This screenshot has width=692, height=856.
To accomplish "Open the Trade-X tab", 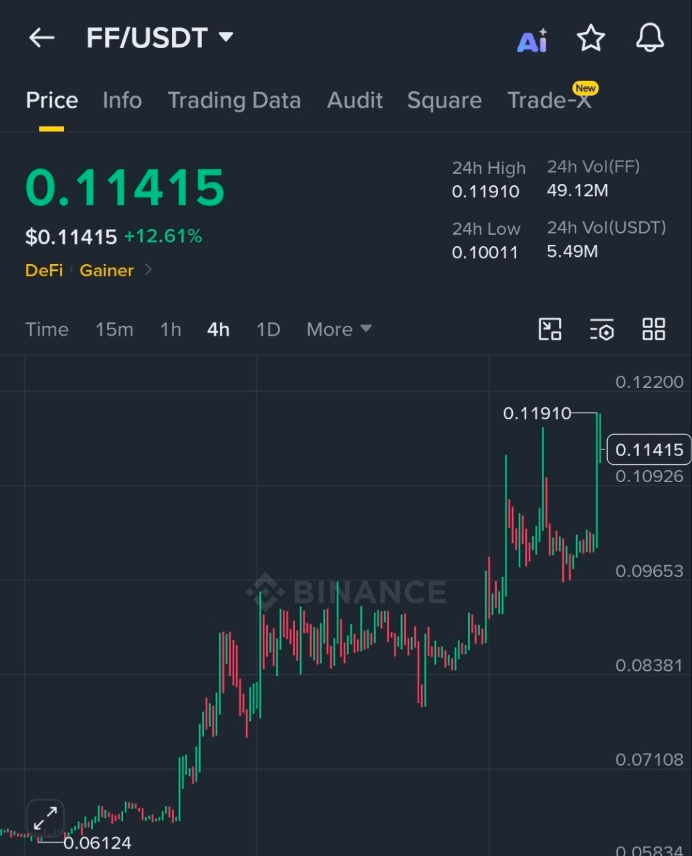I will tap(550, 100).
